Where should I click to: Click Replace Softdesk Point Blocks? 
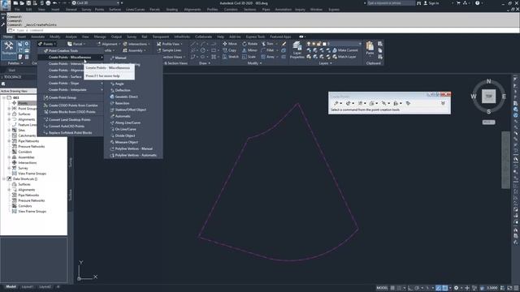click(71, 133)
